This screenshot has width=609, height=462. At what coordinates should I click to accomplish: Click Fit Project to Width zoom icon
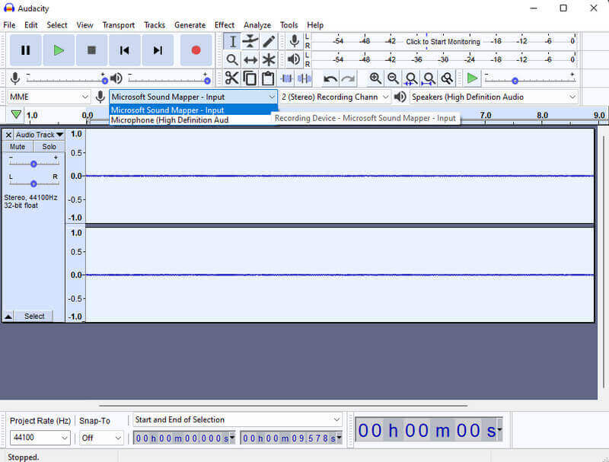coord(429,78)
